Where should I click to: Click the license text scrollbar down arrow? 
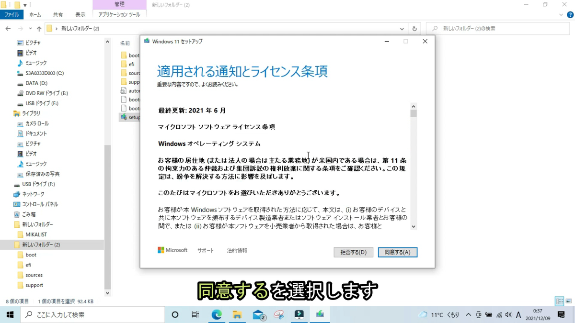(414, 227)
